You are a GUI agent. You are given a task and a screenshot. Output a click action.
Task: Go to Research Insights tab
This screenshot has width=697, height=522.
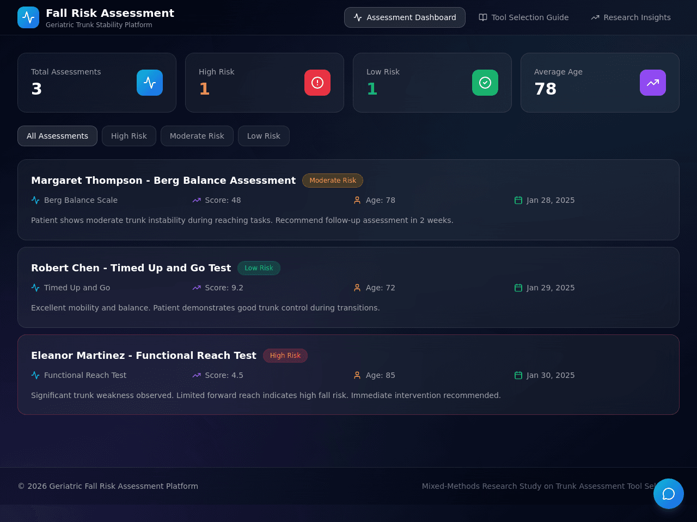631,17
